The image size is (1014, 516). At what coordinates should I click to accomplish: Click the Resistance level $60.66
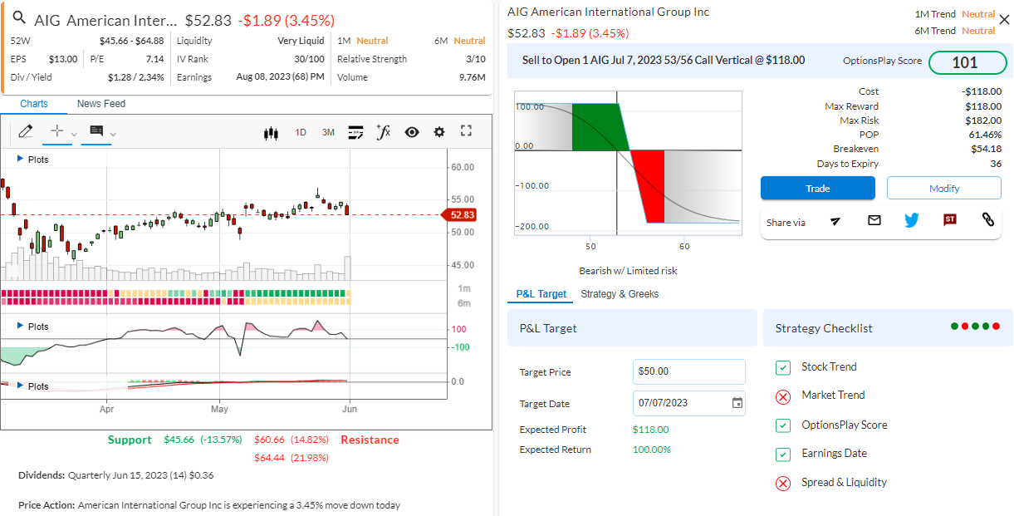[x=269, y=440]
